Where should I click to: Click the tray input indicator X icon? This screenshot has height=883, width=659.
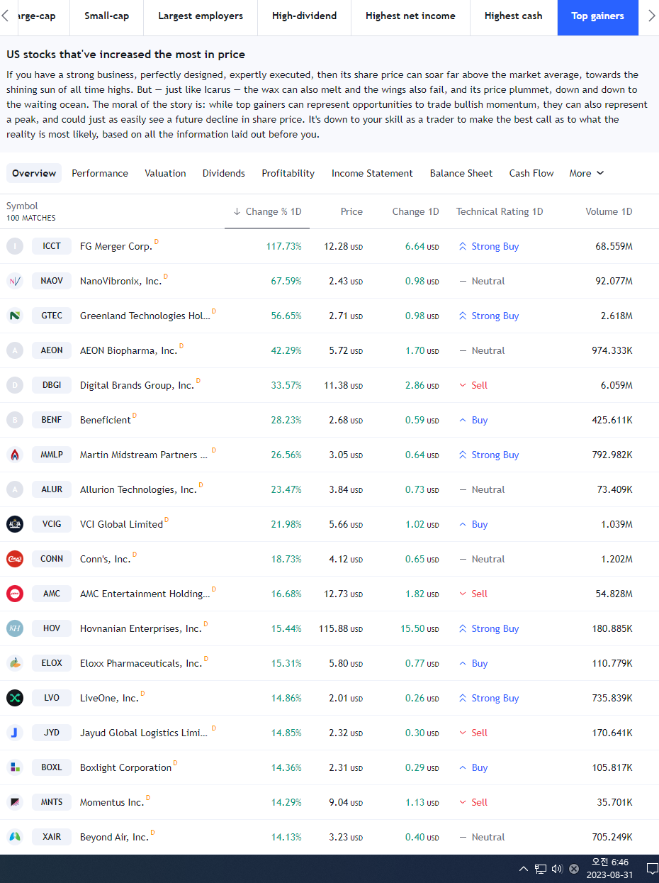tap(574, 869)
